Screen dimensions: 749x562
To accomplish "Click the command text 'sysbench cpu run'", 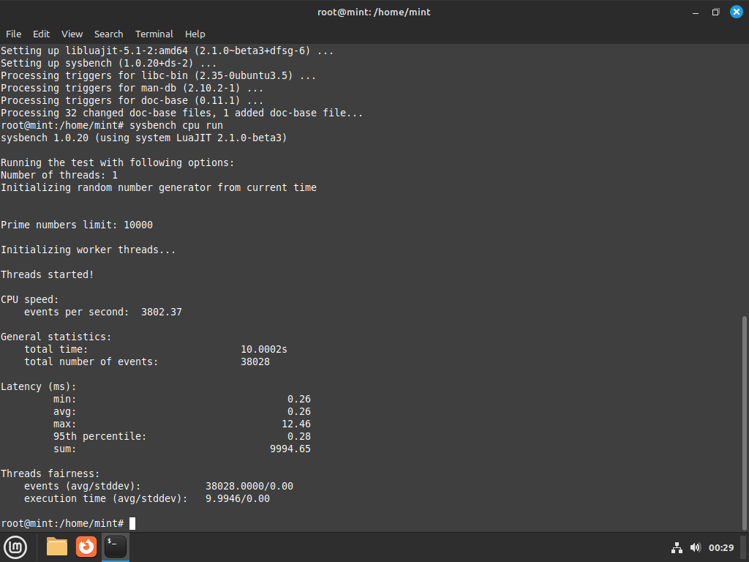I will (176, 125).
